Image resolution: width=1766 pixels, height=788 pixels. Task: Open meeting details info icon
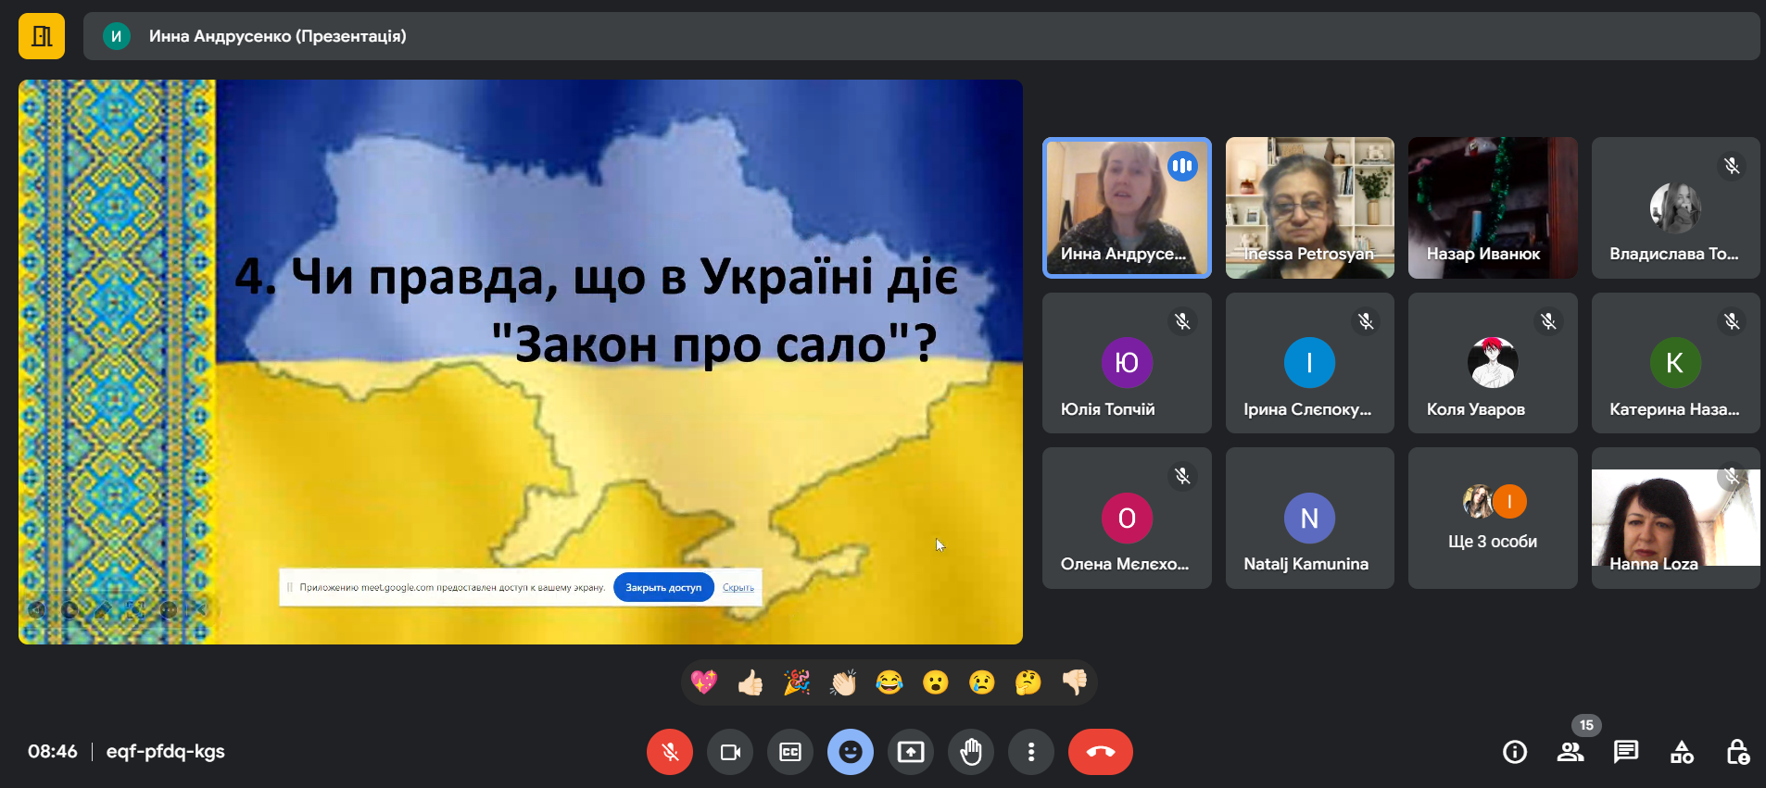1515,752
